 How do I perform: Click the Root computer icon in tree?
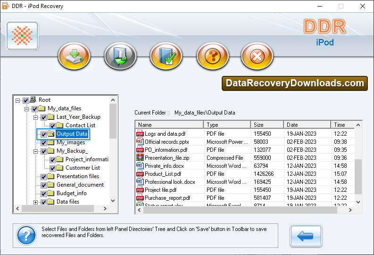(33, 99)
